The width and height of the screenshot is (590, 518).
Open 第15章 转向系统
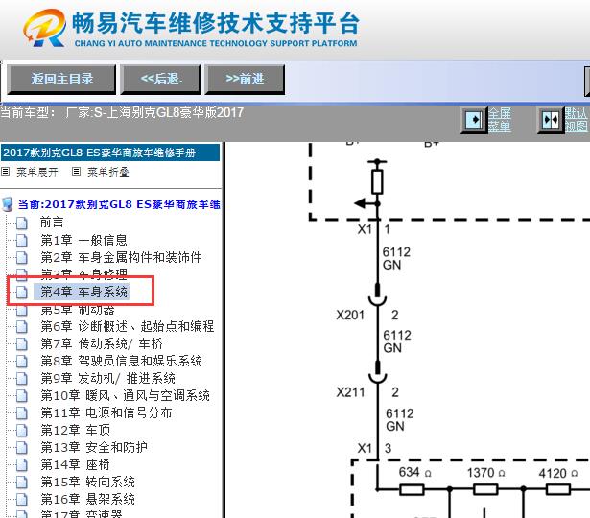click(87, 482)
